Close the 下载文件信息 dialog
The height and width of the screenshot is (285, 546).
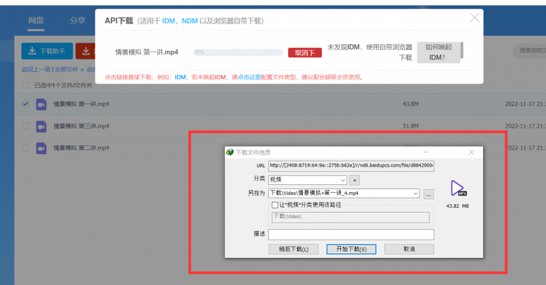pyautogui.click(x=471, y=152)
